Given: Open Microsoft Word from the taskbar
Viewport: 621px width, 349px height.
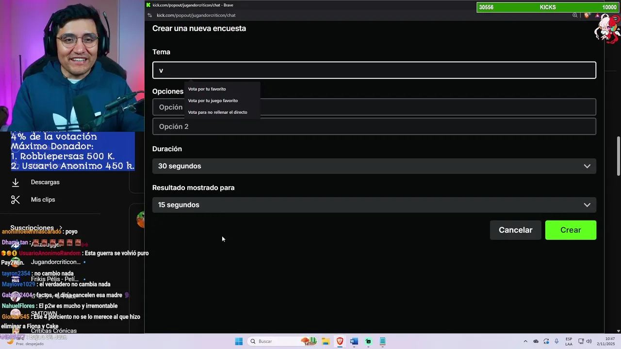Looking at the screenshot, I should (354, 341).
